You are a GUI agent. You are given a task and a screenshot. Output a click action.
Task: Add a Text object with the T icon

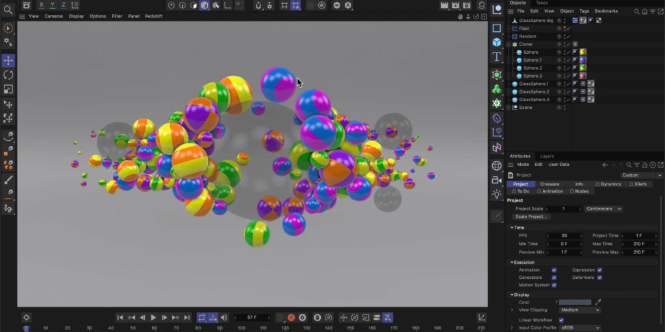pyautogui.click(x=497, y=56)
